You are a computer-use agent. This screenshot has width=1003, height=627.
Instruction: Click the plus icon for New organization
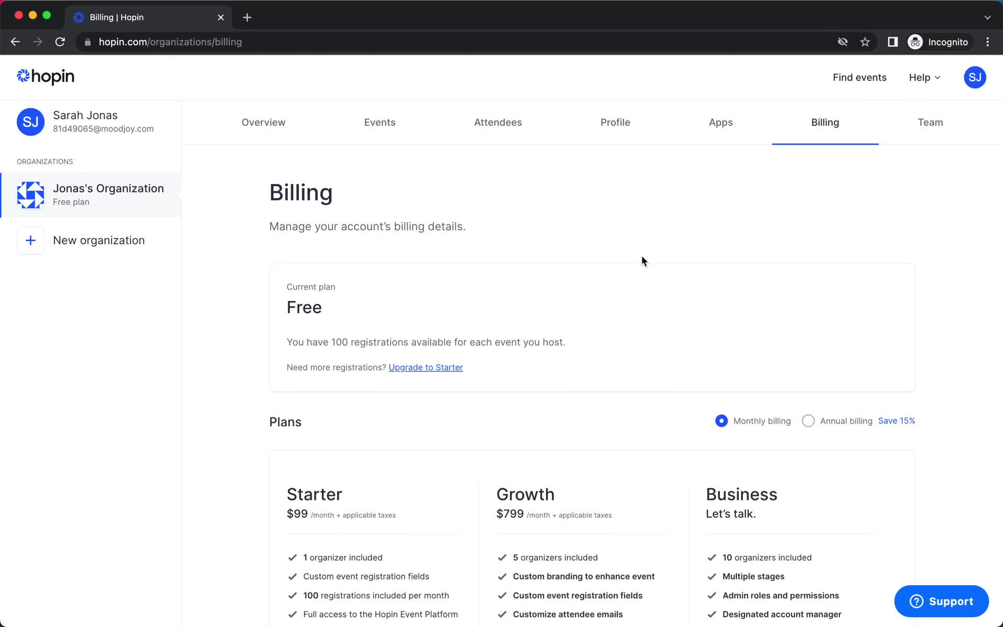[30, 240]
